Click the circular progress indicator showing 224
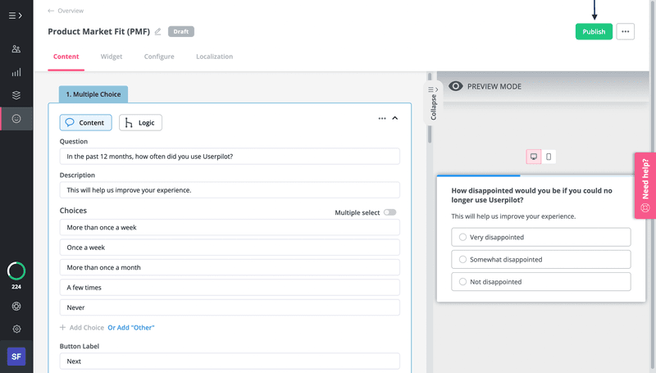 pyautogui.click(x=16, y=271)
